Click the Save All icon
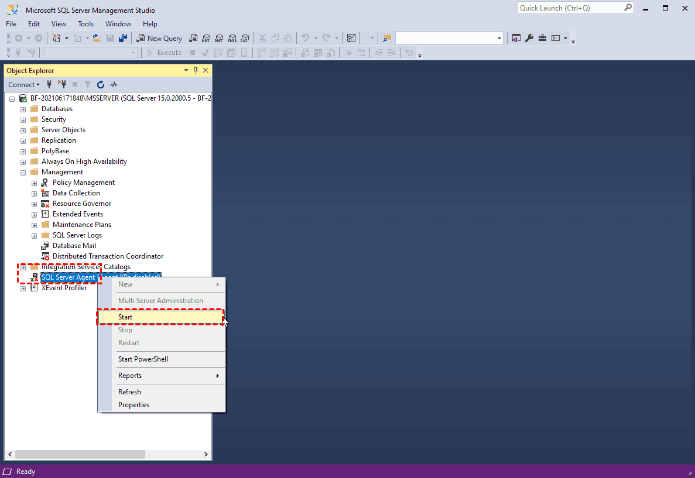 click(123, 39)
